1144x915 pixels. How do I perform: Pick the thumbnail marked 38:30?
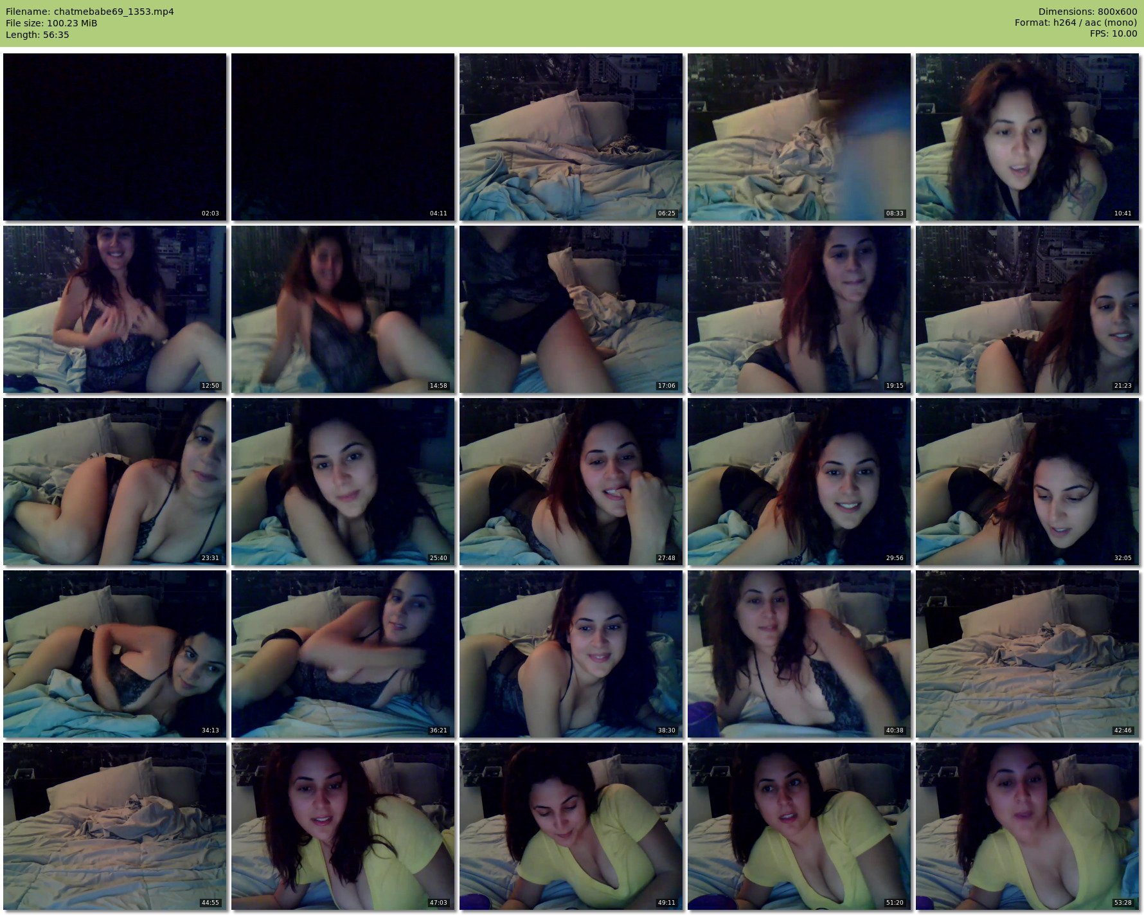click(x=571, y=654)
